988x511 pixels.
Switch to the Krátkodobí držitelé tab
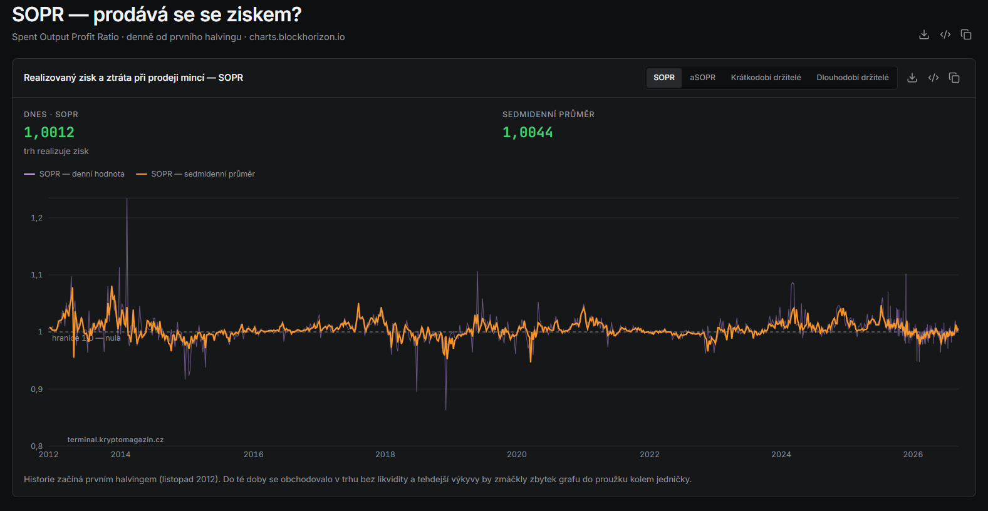pyautogui.click(x=766, y=78)
